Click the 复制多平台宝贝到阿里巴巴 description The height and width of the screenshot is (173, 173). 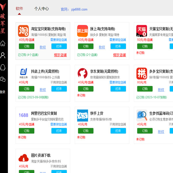point(47,119)
